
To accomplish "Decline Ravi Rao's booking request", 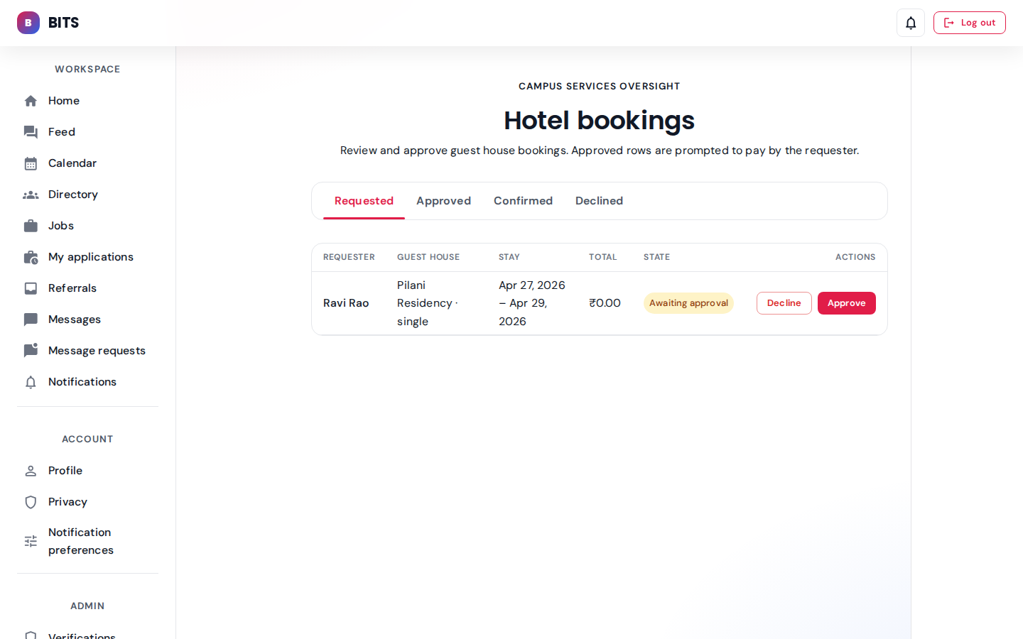I will tap(784, 303).
